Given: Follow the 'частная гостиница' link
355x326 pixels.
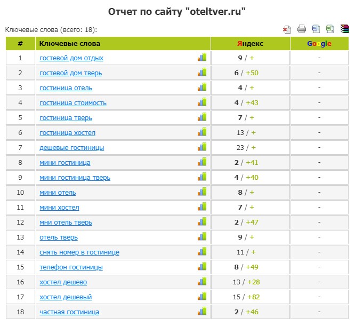Looking at the screenshot, I should (x=69, y=313).
